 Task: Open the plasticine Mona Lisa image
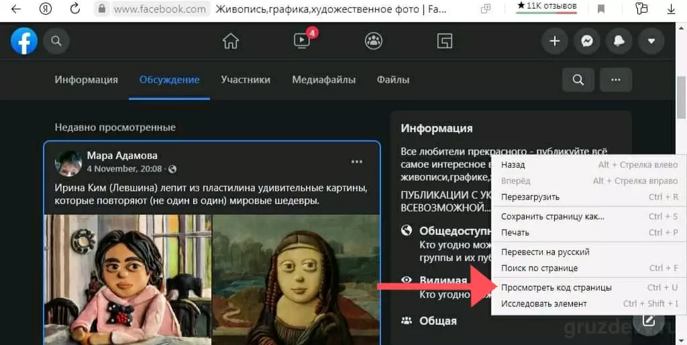[296, 280]
